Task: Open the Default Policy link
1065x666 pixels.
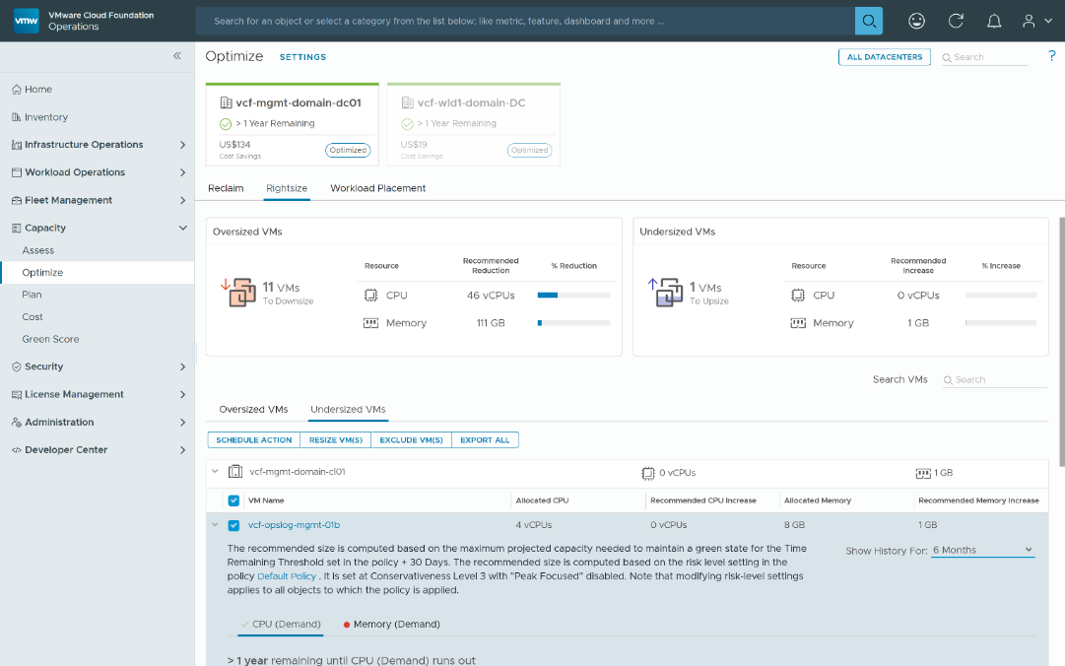Action: click(286, 574)
